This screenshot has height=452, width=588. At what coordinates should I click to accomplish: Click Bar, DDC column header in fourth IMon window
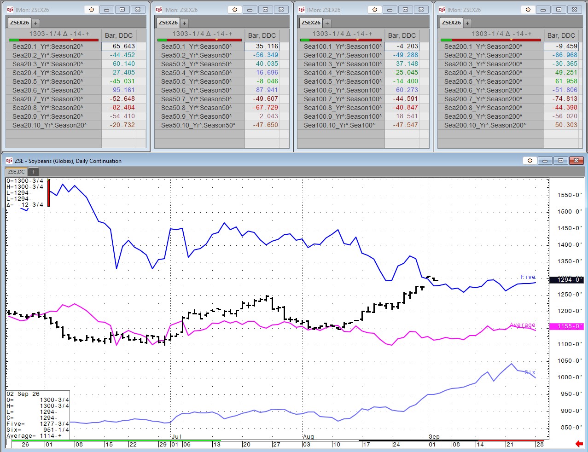pyautogui.click(x=561, y=35)
